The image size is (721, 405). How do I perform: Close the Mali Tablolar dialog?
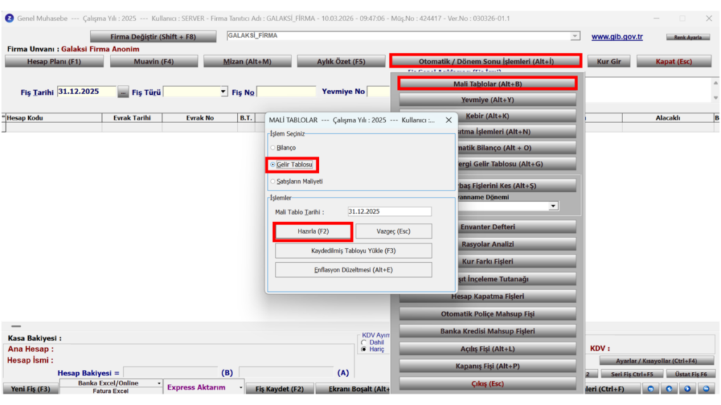tap(449, 120)
